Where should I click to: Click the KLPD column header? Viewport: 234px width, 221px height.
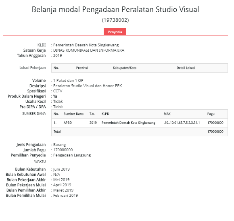point(105,114)
